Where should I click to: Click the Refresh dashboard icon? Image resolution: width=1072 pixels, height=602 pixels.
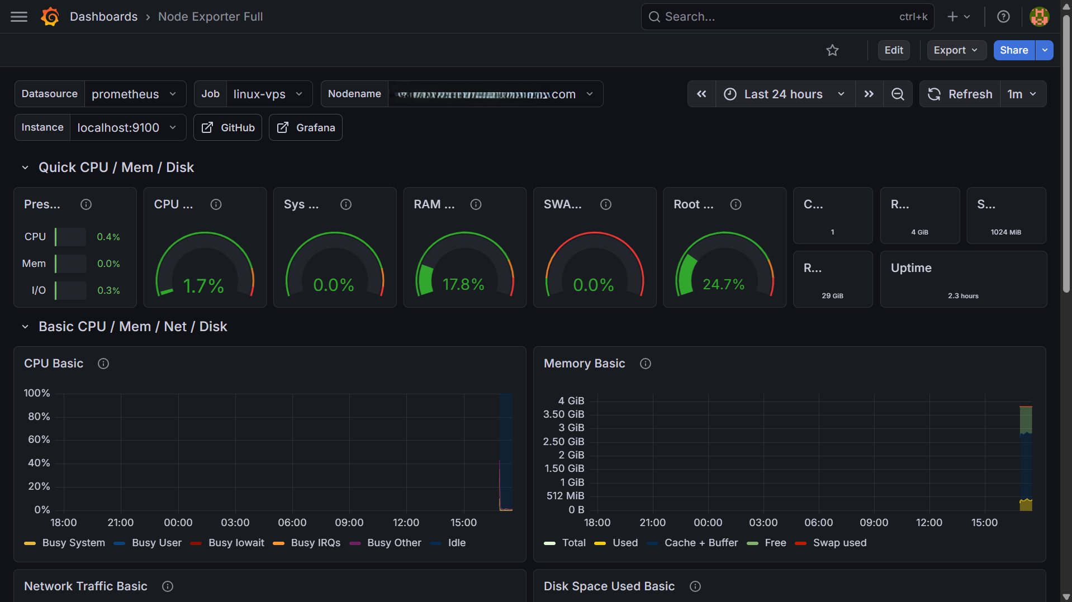coord(933,94)
